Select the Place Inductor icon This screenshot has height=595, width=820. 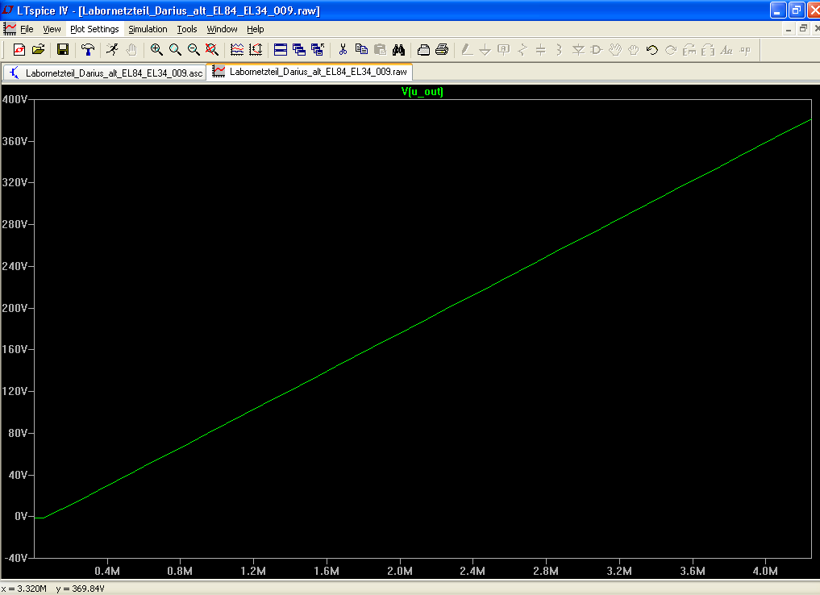[x=559, y=50]
